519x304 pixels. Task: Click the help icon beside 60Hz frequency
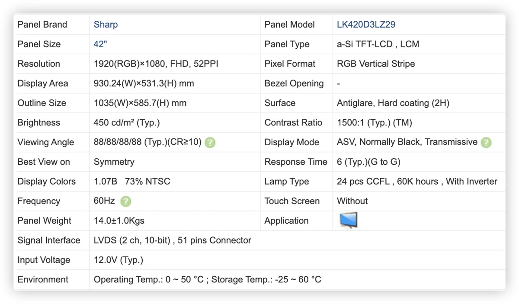[125, 201]
